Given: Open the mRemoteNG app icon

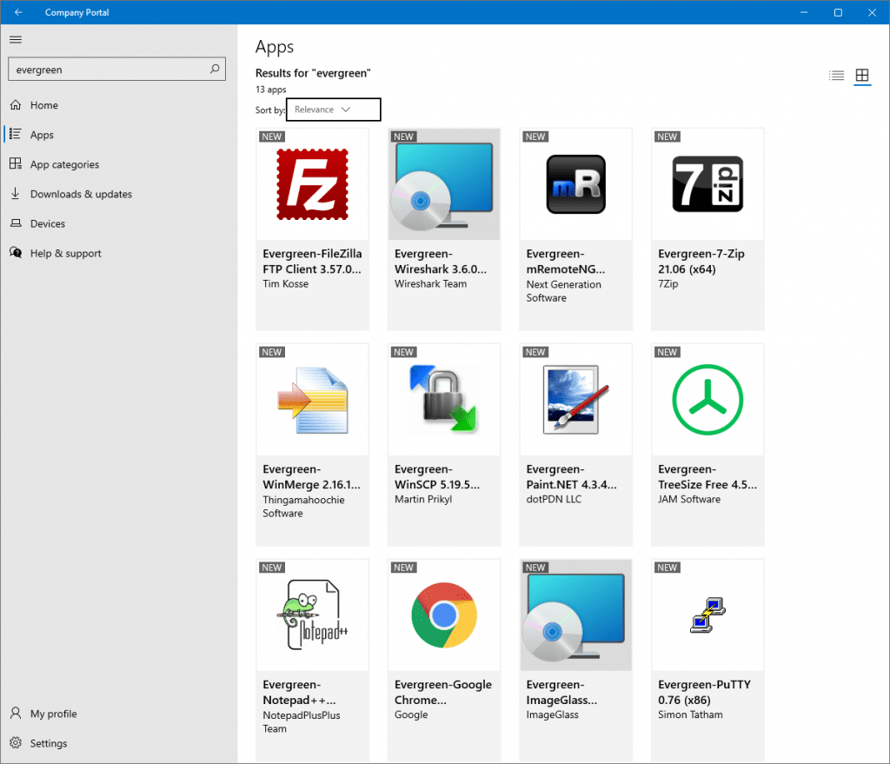Looking at the screenshot, I should coord(575,184).
